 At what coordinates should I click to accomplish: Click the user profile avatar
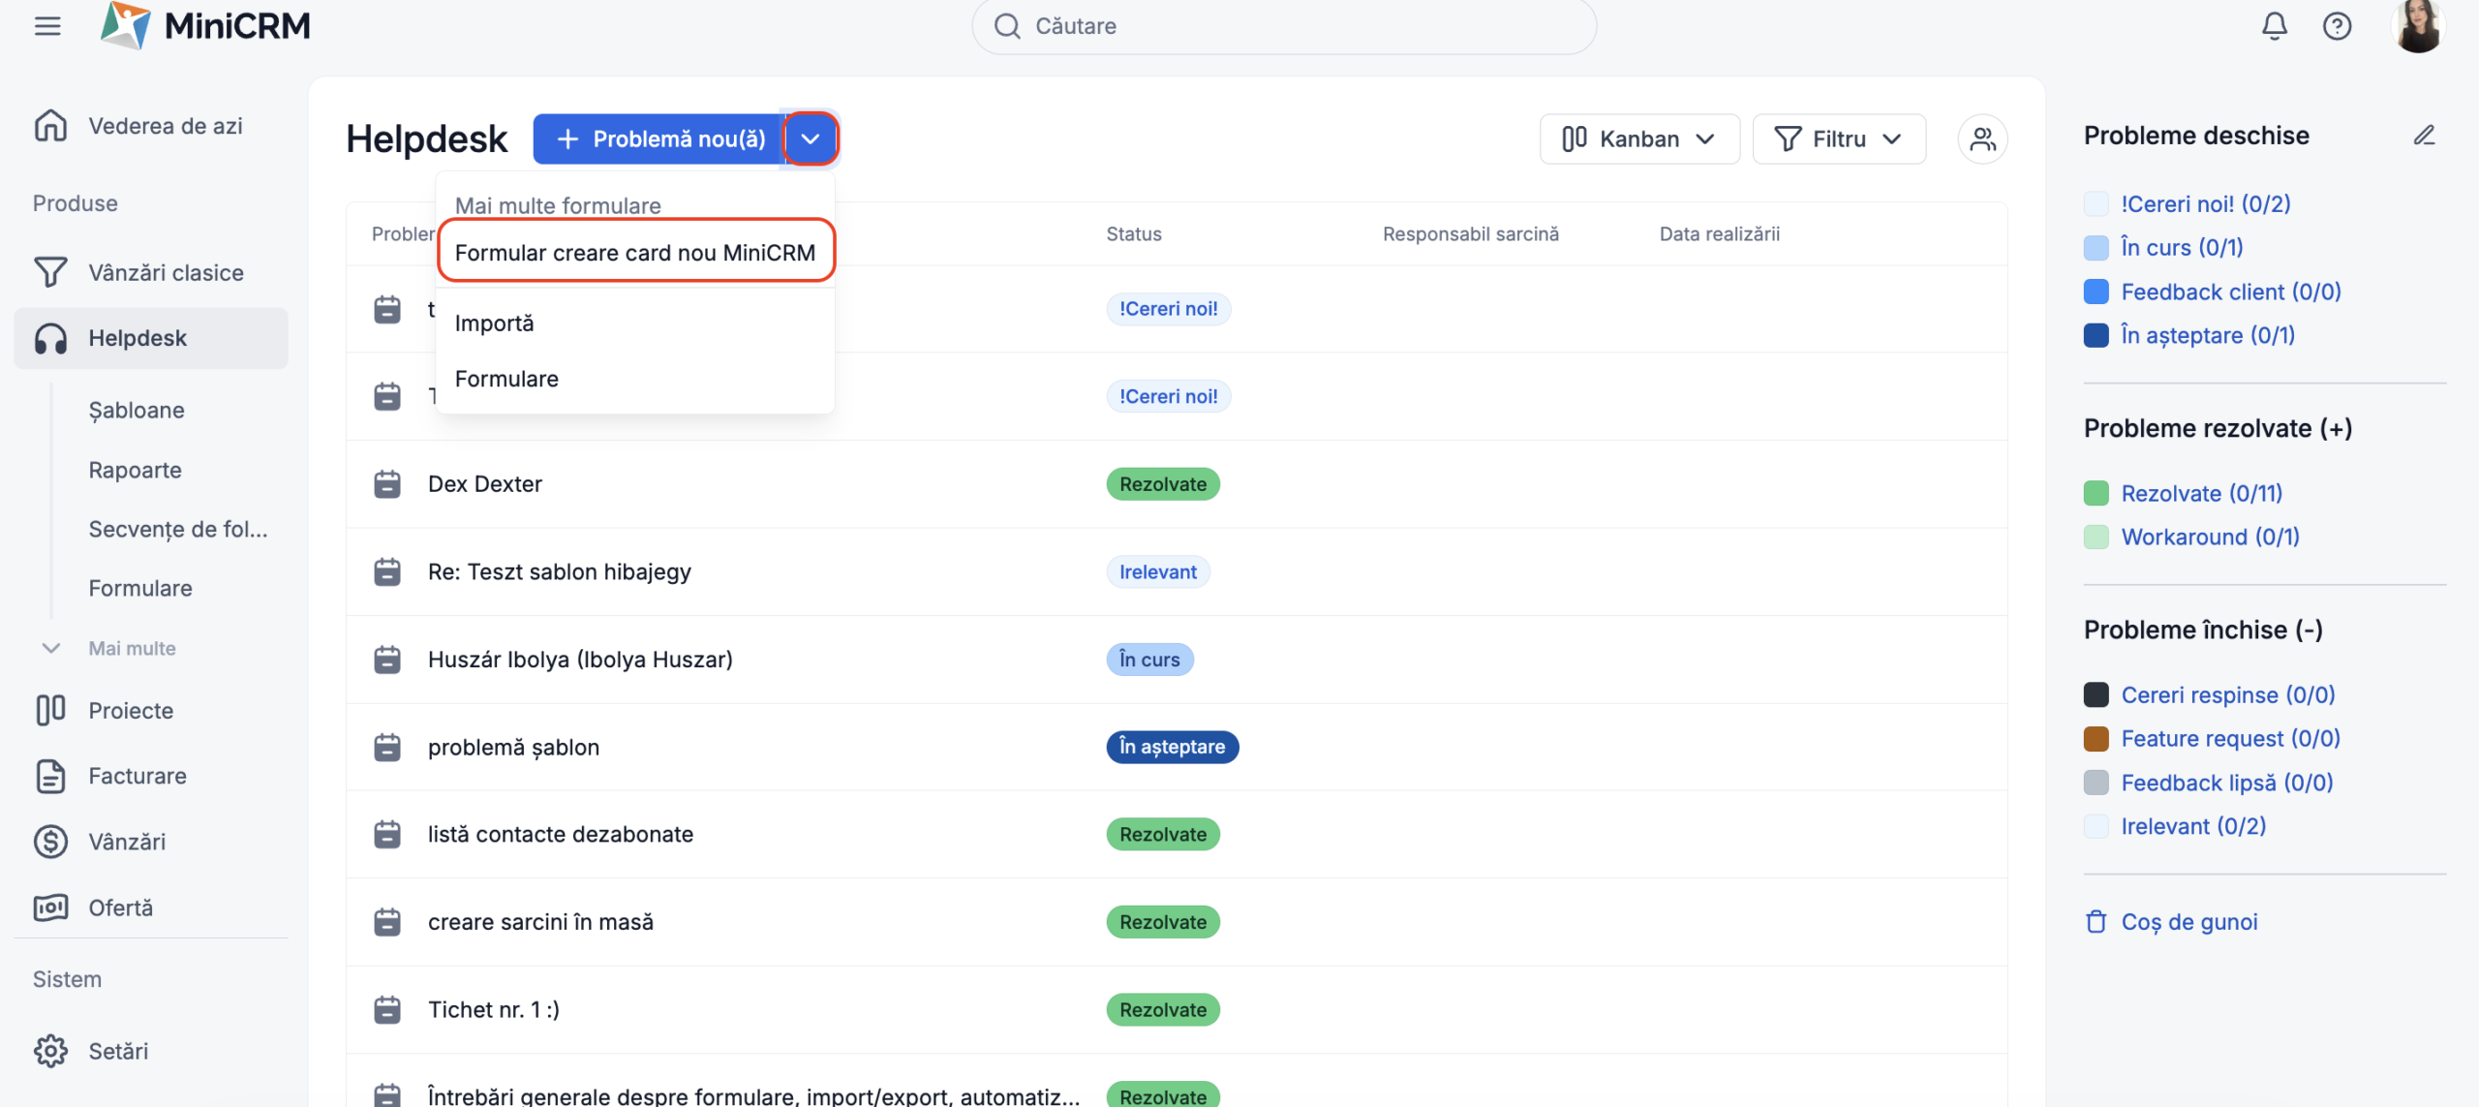tap(2417, 26)
